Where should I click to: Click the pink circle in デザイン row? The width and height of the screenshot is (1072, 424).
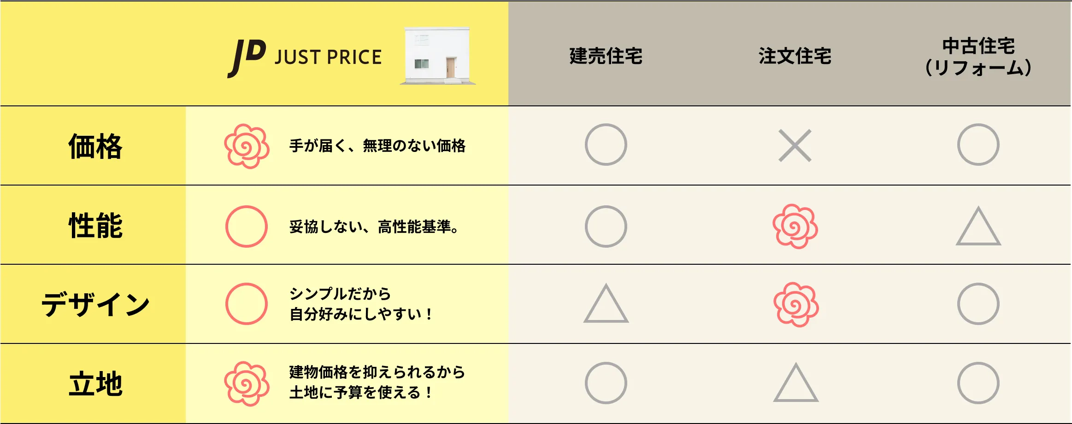(247, 304)
